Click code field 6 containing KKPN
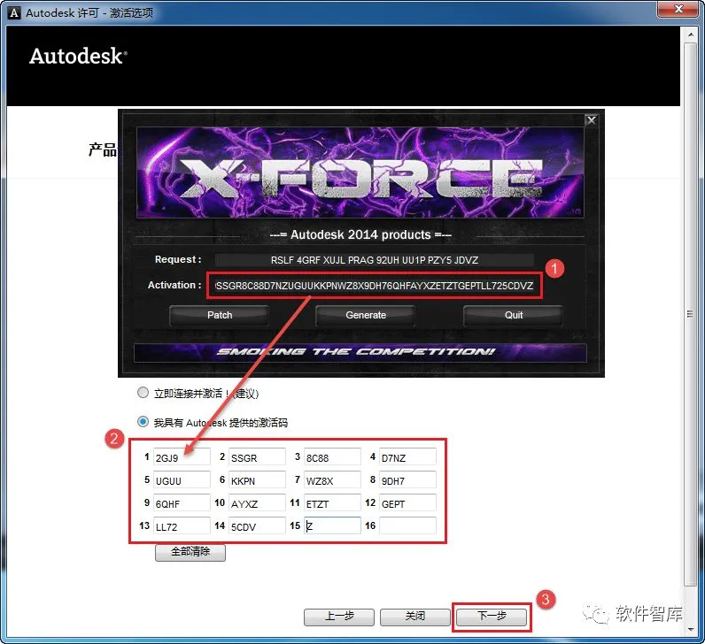705x644 pixels. tap(257, 480)
